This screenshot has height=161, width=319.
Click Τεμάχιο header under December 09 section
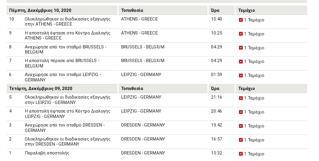point(246,89)
